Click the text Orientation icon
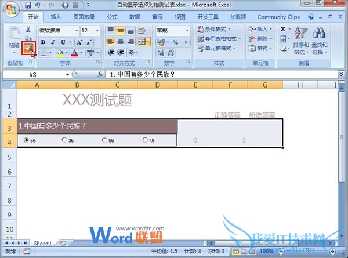This screenshot has width=348, height=258. (132, 53)
